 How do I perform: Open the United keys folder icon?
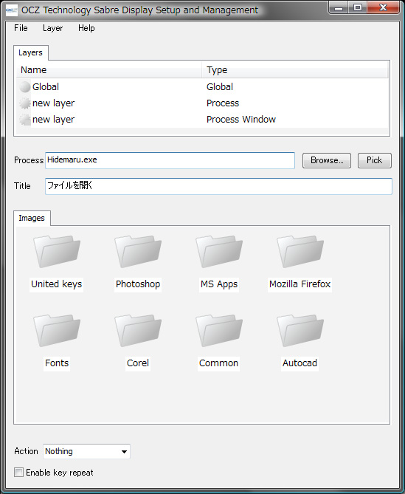point(57,251)
